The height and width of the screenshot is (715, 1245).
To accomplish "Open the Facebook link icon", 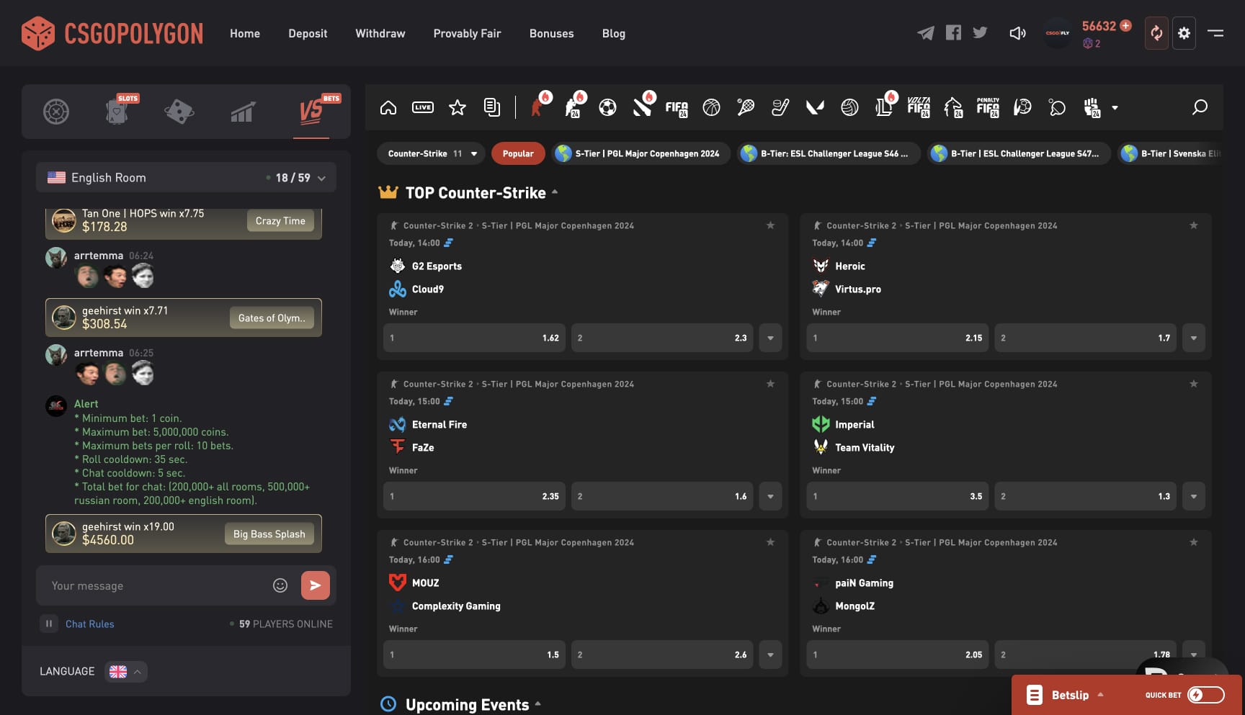I will click(953, 32).
